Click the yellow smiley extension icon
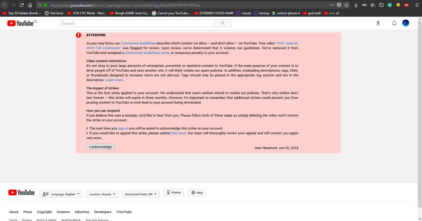The height and width of the screenshot is (221, 422). [x=398, y=5]
